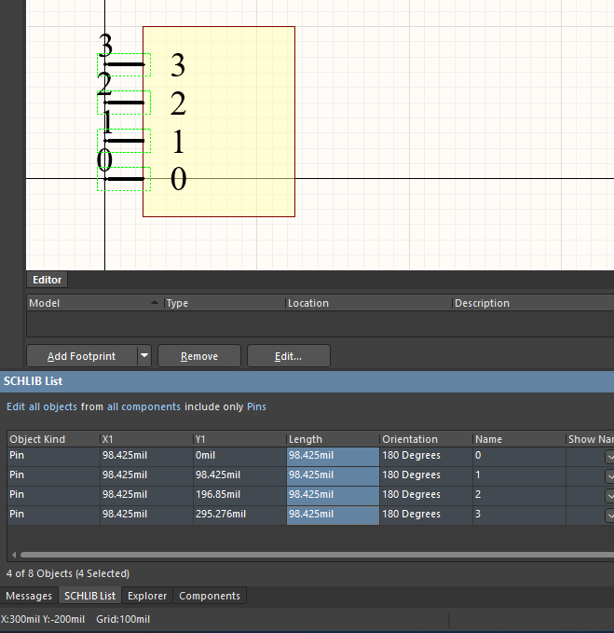Select the Length cell for pin 2
Screen dimensions: 614x633
(x=332, y=495)
